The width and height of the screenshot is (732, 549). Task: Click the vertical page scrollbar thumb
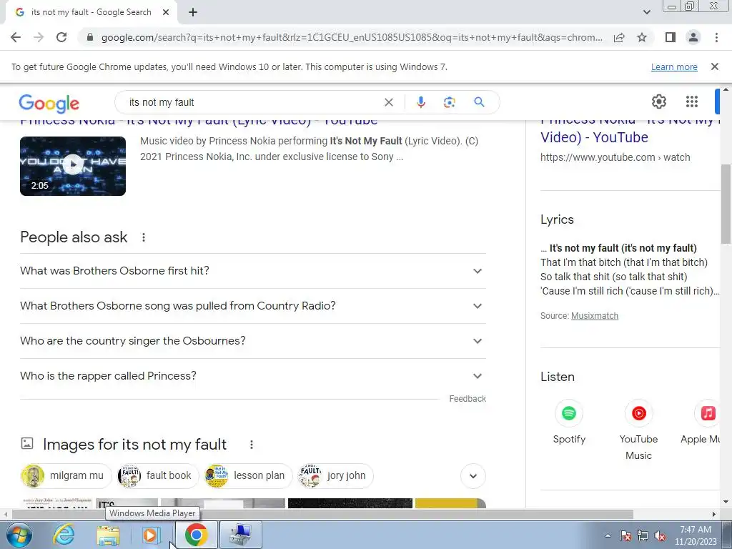click(x=726, y=204)
